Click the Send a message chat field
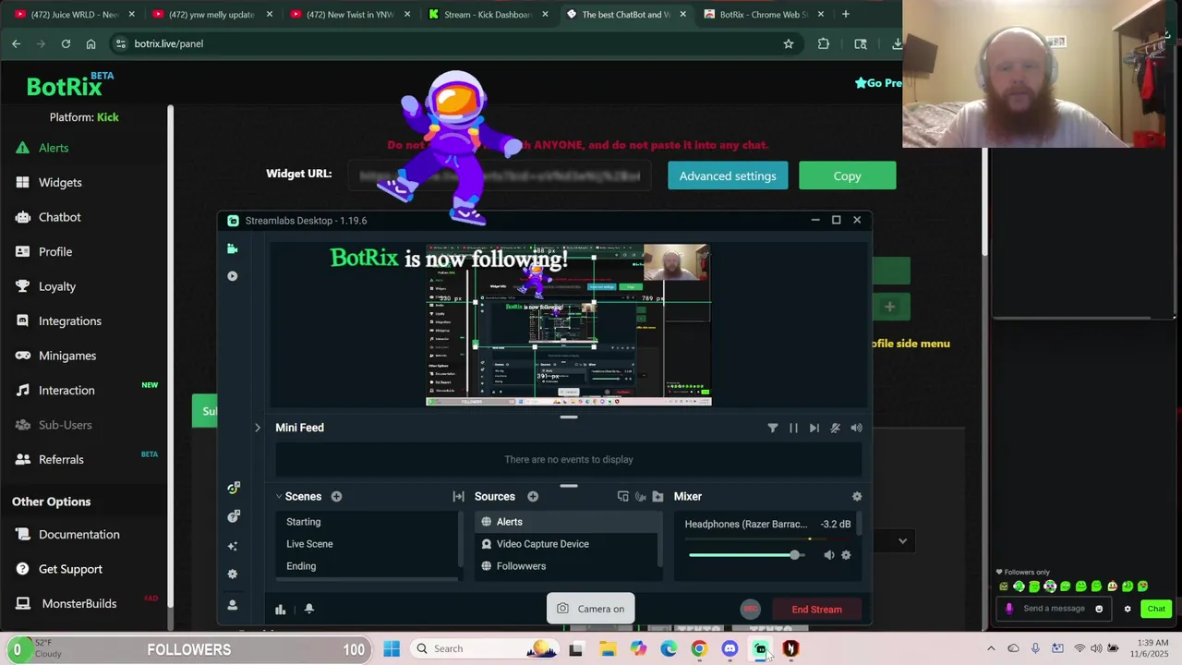 click(x=1054, y=609)
